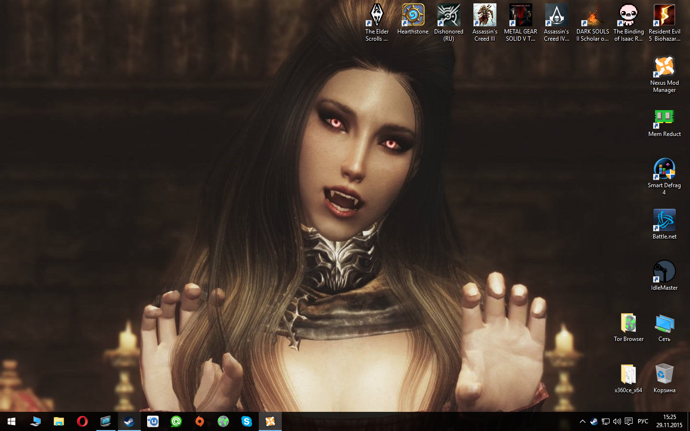Select the Корзина recycle bin icon

664,378
